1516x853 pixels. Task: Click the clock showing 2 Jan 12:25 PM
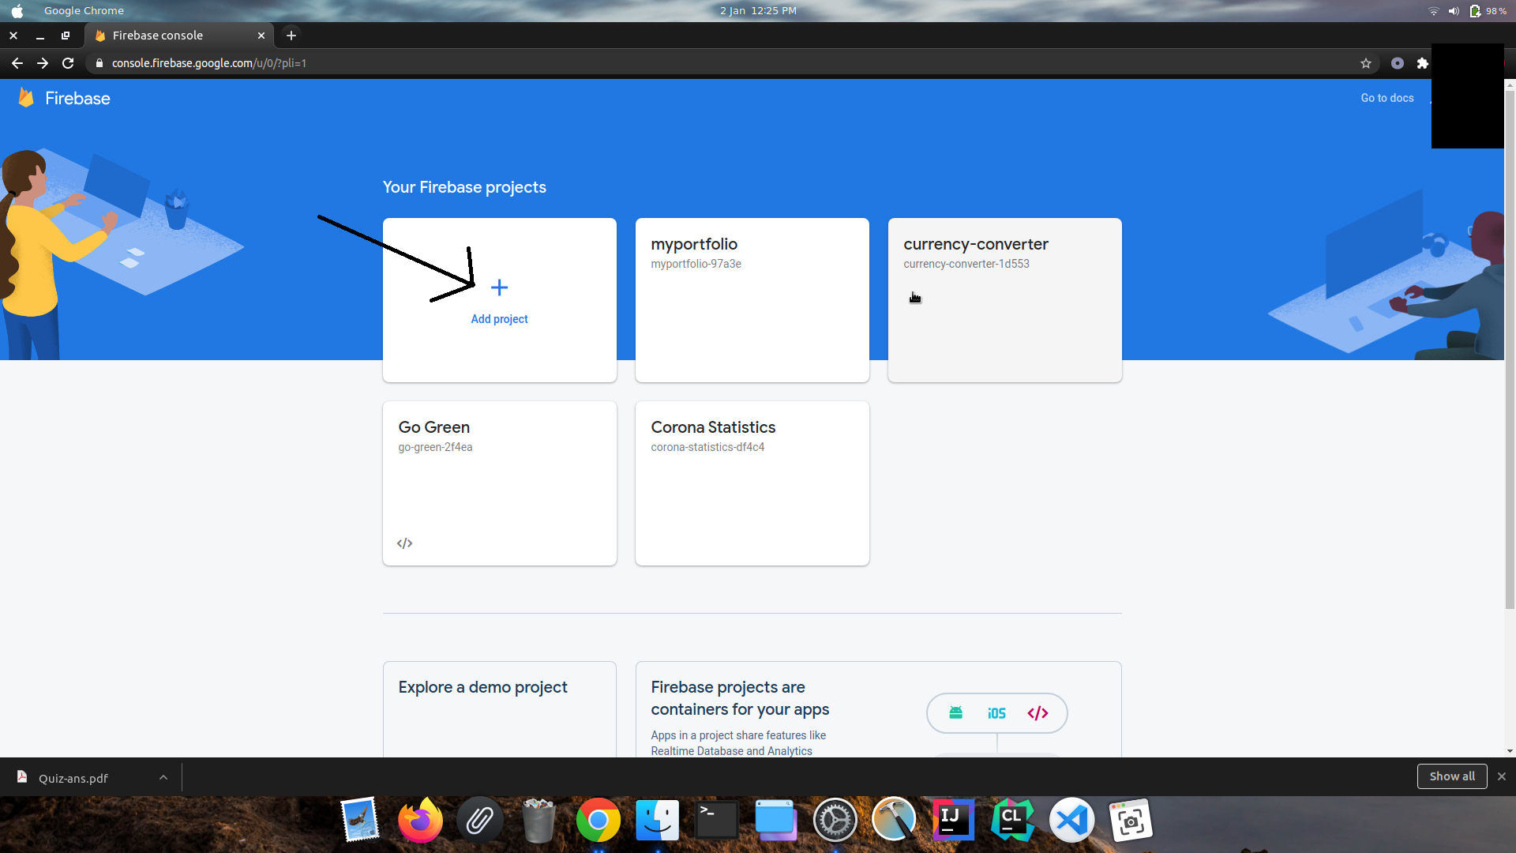point(758,11)
